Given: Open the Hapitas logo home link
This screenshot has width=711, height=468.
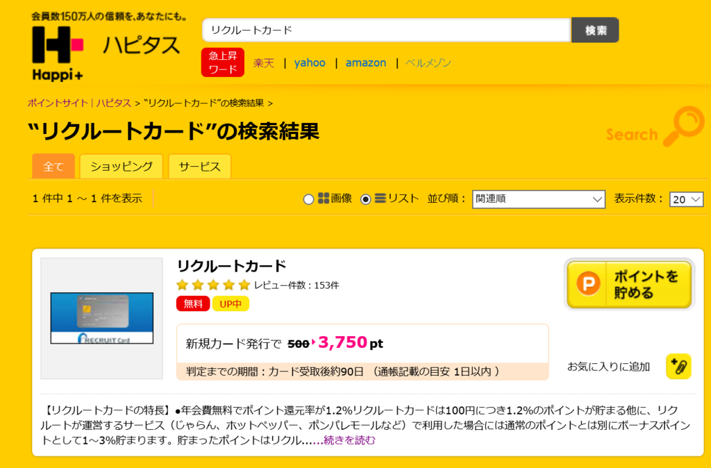Looking at the screenshot, I should pos(58,53).
